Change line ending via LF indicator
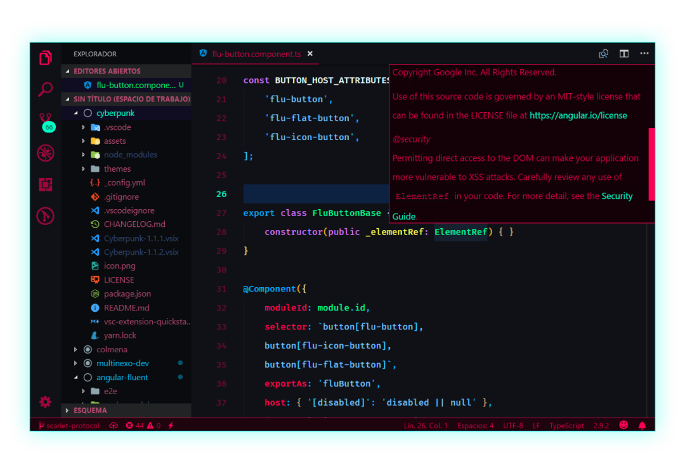Screen dimensions: 685x474 pos(536,426)
